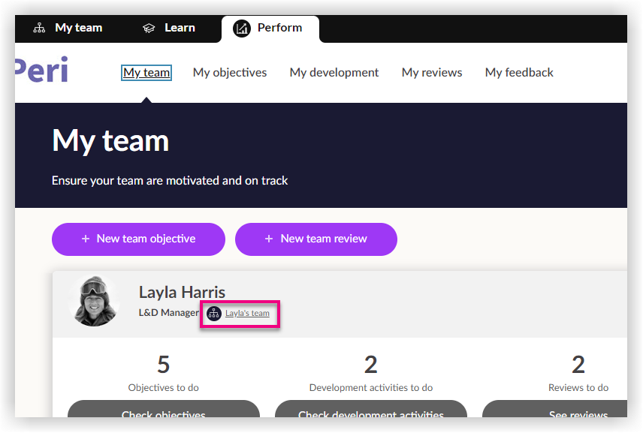Click the 2 Reviews to do count

pos(578,365)
